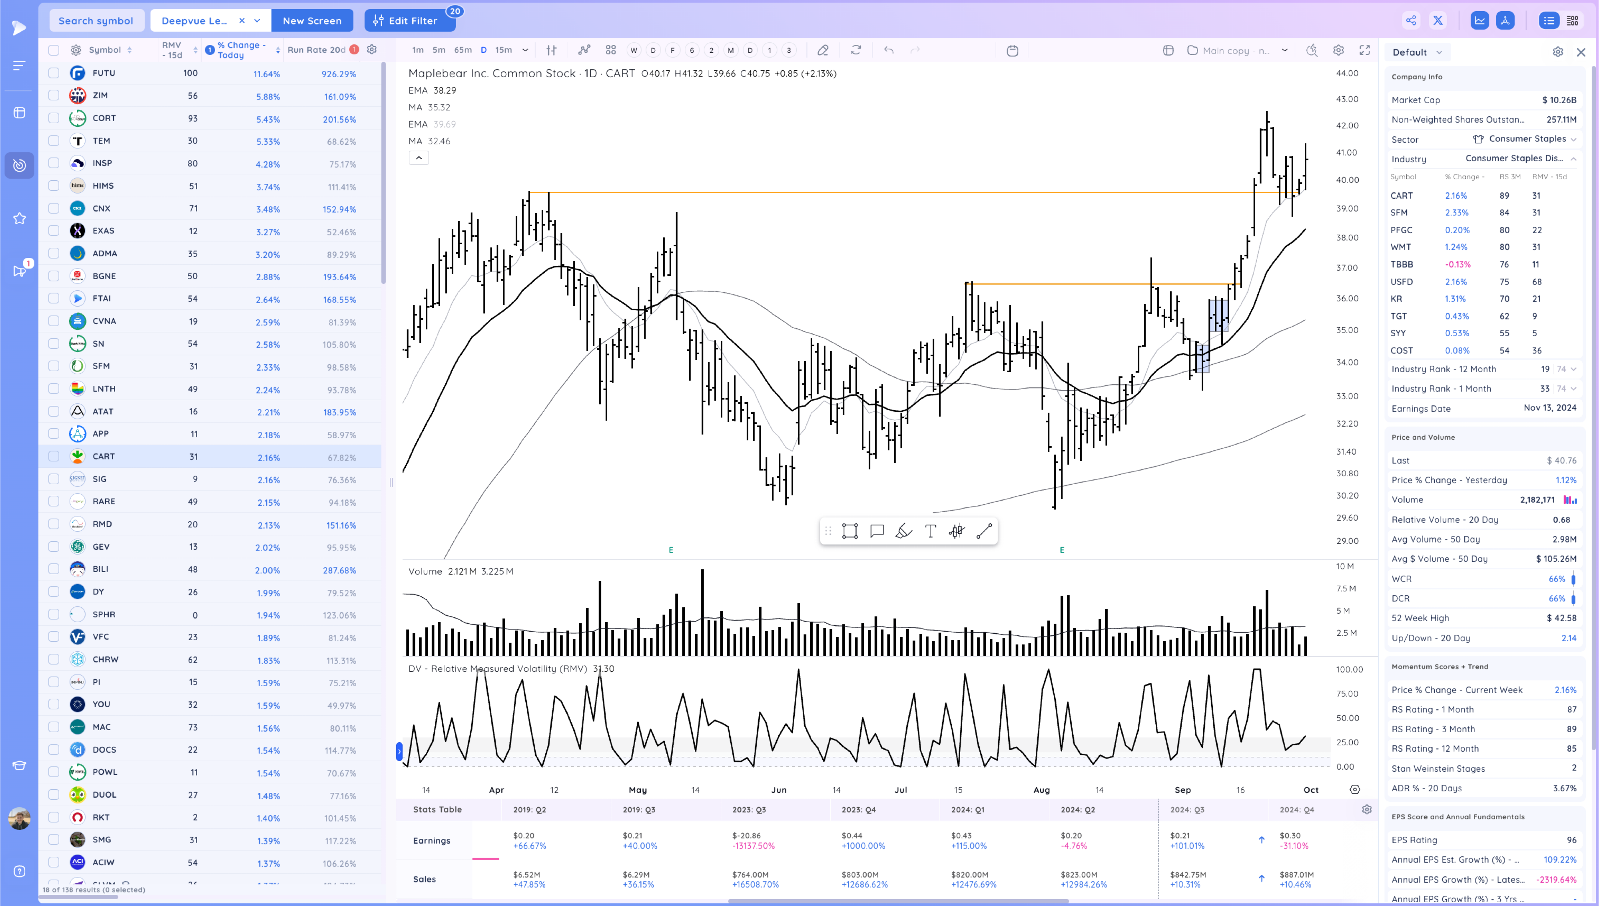Select the 15m timeframe
The image size is (1599, 906).
pyautogui.click(x=504, y=50)
